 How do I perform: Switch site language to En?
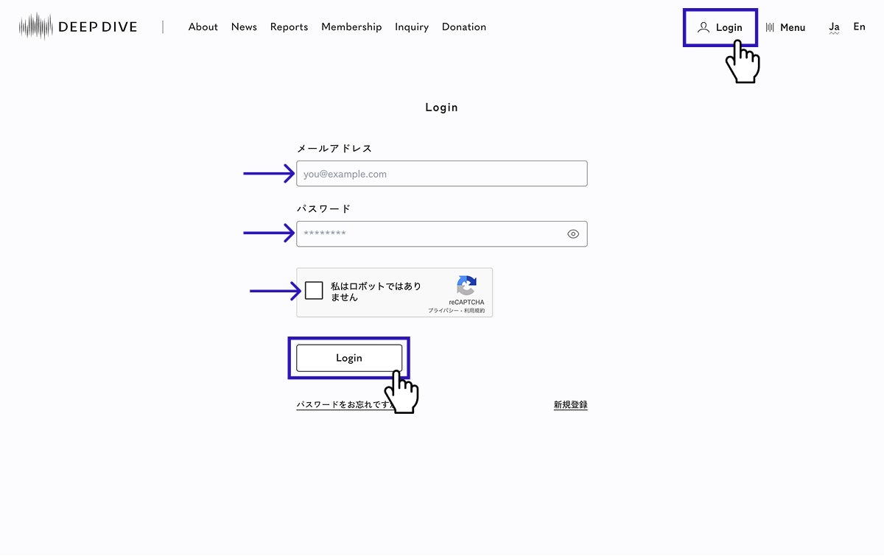point(859,27)
